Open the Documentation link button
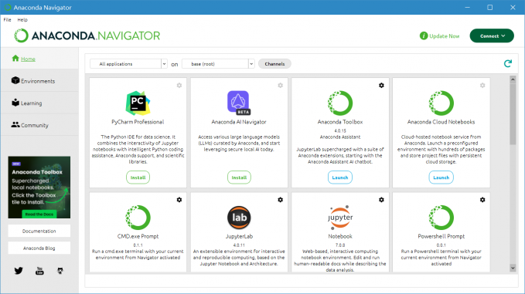The width and height of the screenshot is (525, 294). pyautogui.click(x=39, y=231)
